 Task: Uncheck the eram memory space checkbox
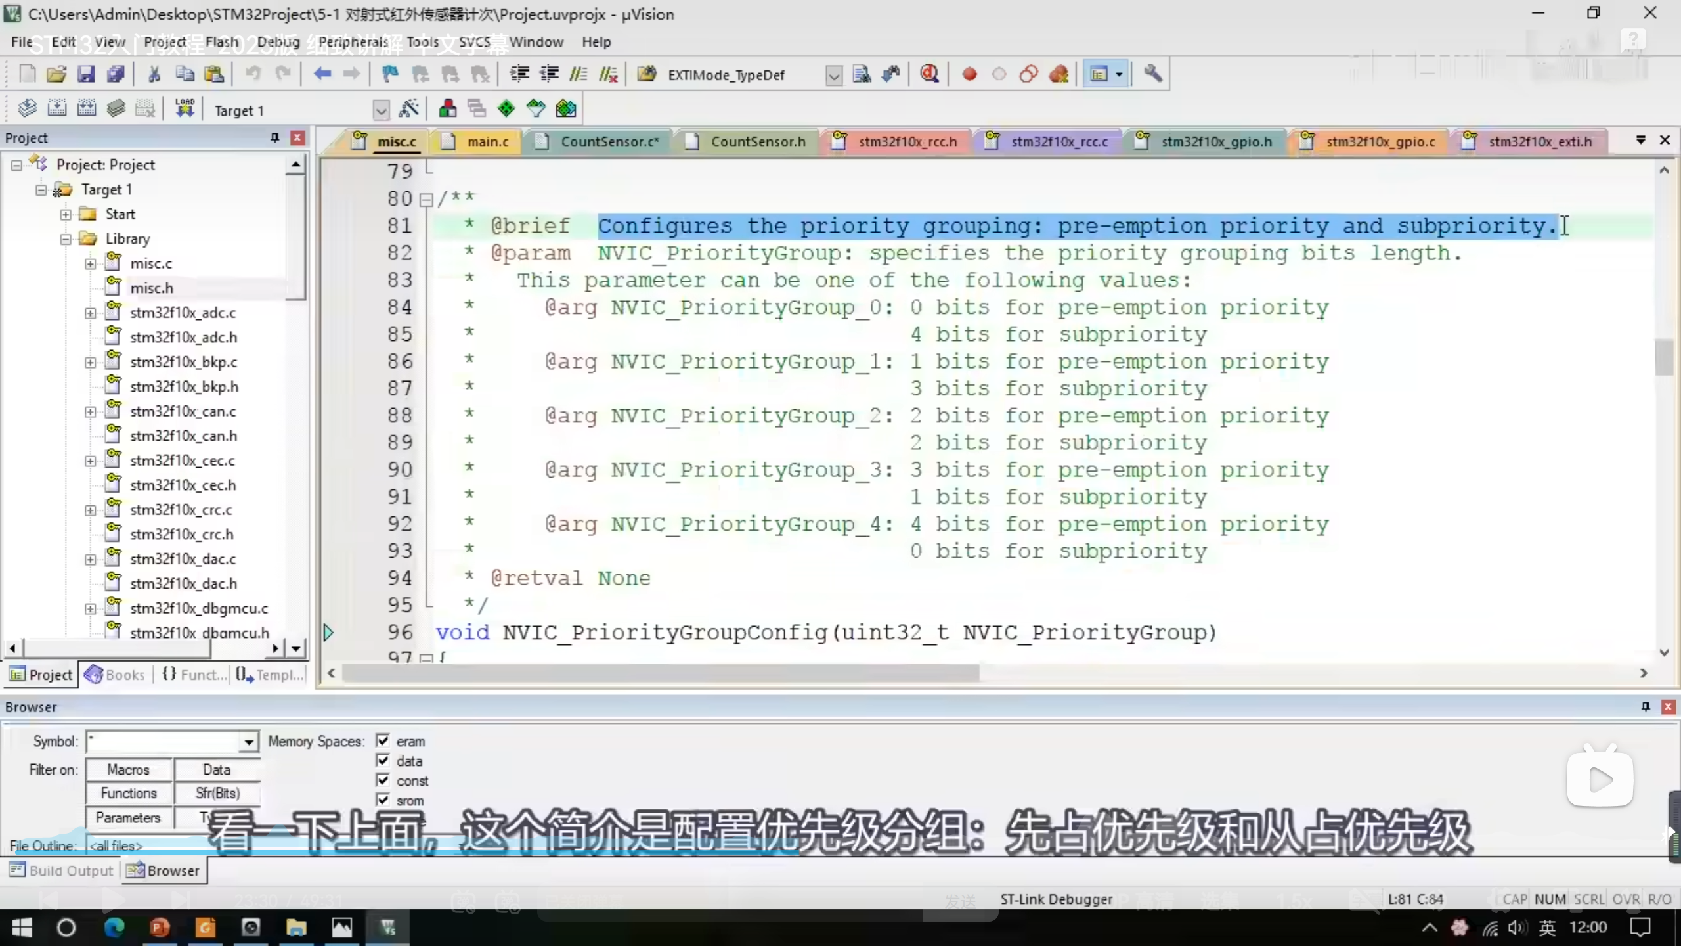coord(383,741)
